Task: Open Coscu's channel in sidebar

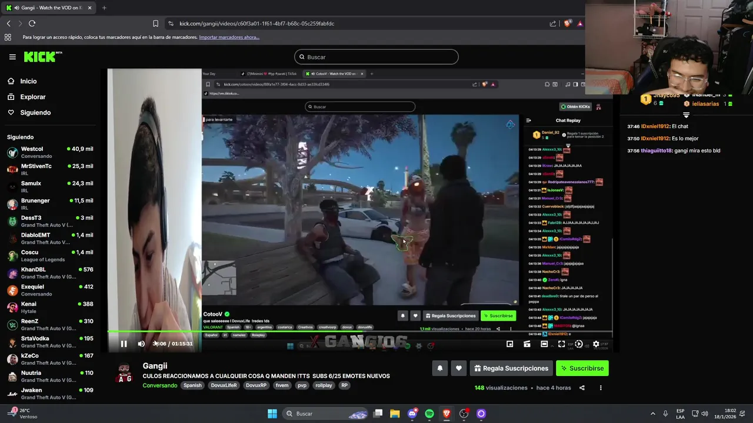Action: (x=50, y=256)
